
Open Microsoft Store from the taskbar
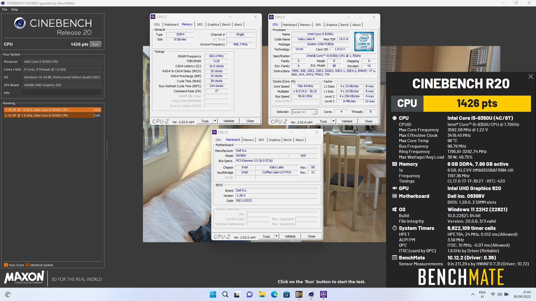(286, 294)
